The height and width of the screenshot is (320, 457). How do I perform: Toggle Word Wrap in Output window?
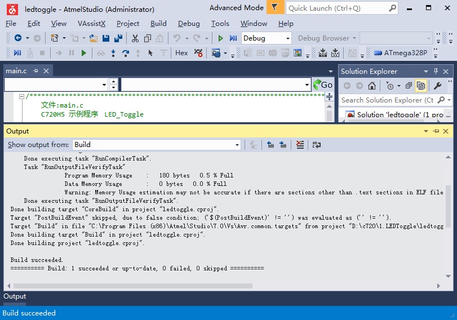coord(317,145)
